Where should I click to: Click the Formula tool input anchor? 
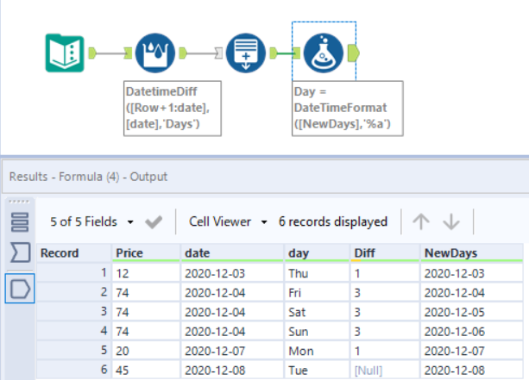coord(296,53)
